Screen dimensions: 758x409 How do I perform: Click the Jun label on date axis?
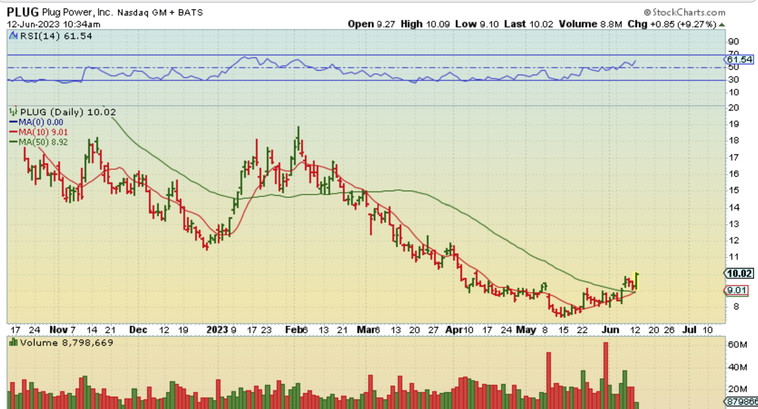pyautogui.click(x=610, y=330)
